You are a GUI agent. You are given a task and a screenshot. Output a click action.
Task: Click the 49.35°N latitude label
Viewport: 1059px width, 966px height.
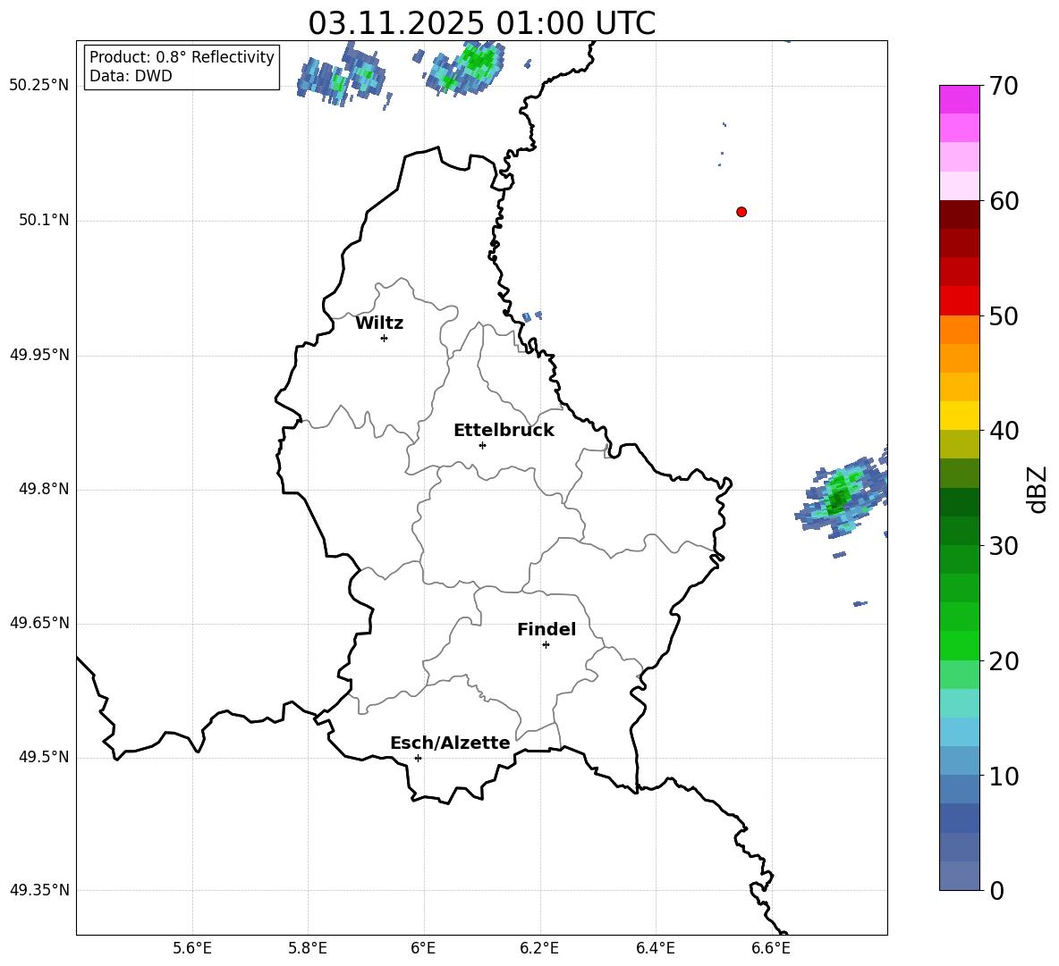pos(39,890)
